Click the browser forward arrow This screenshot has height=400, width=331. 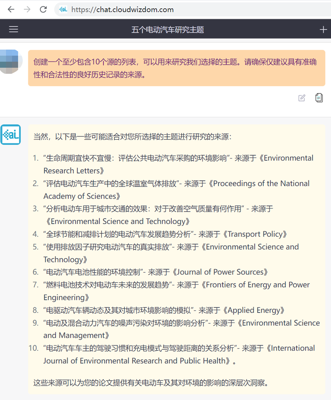[x=27, y=10]
